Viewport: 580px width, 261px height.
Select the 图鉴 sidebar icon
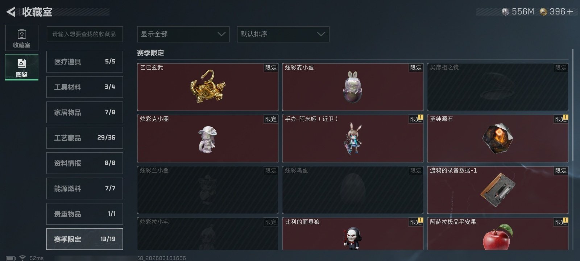(22, 67)
